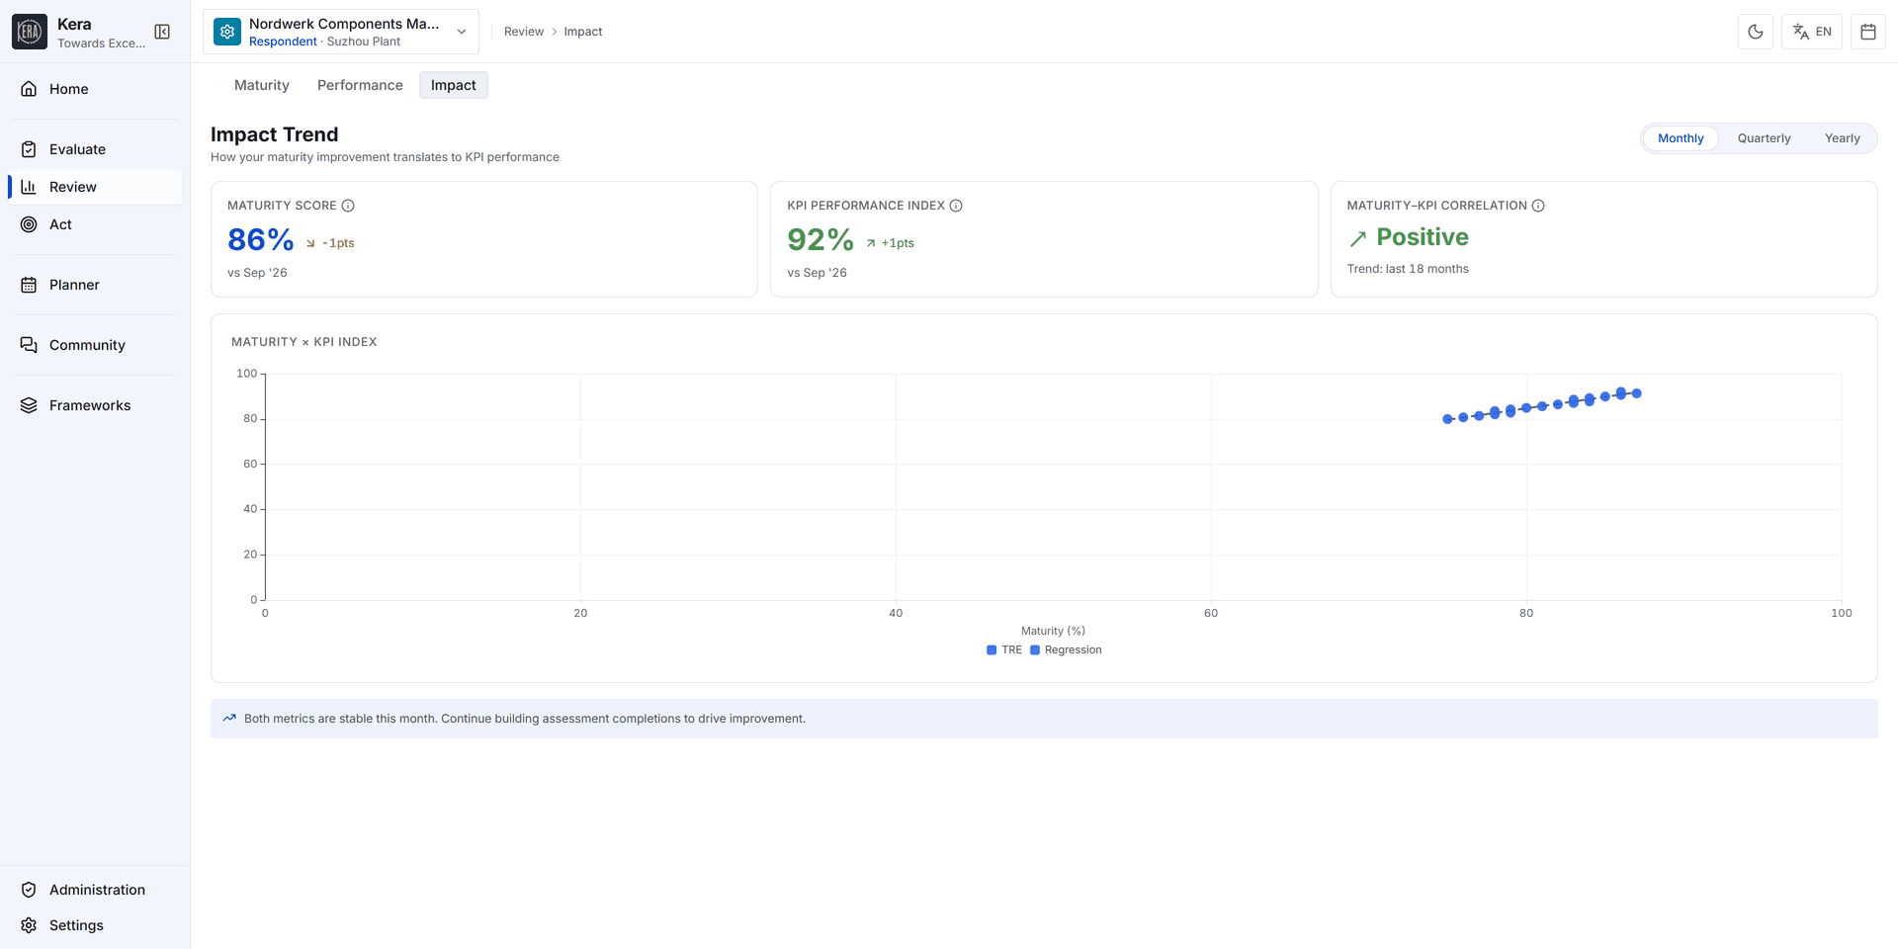Select the Quarterly period option
The height and width of the screenshot is (949, 1898).
1764,138
